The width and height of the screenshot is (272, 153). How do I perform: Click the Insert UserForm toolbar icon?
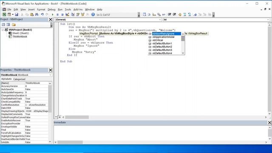[x=9, y=14]
